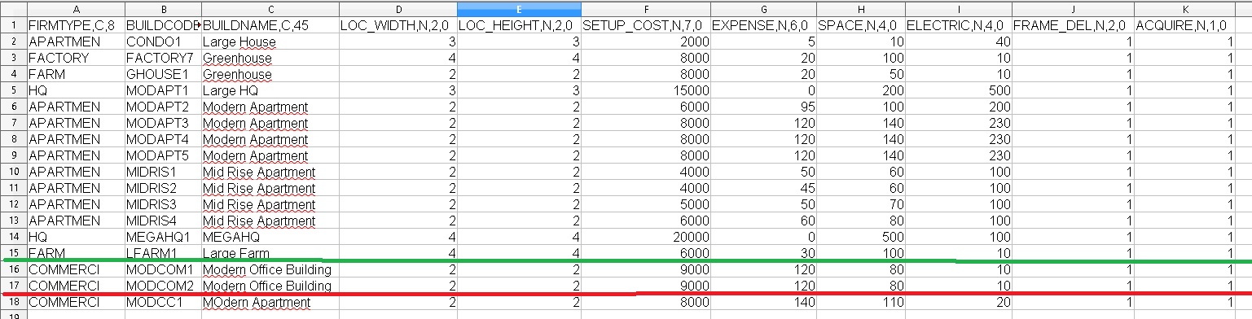
Task: Click cell 'GHOUSE1'
Action: coord(162,74)
